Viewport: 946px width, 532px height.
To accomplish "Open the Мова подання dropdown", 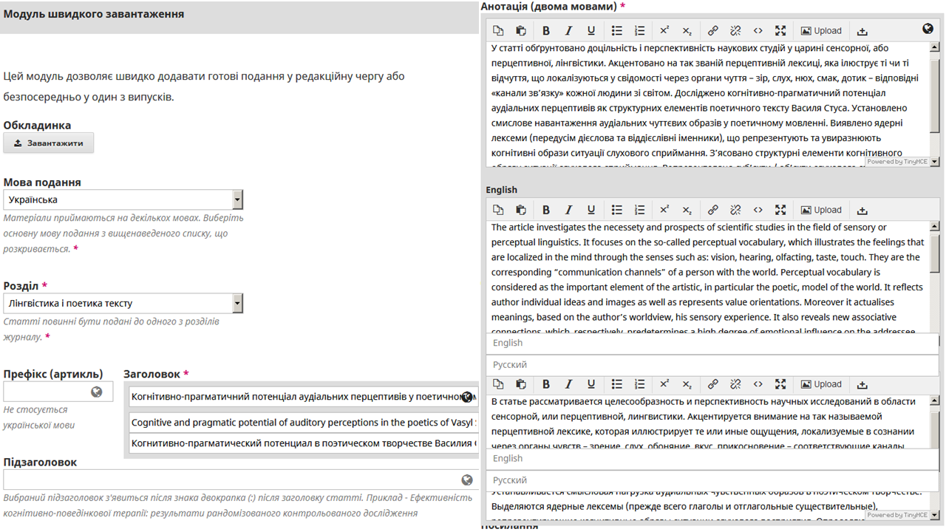I will [x=236, y=199].
